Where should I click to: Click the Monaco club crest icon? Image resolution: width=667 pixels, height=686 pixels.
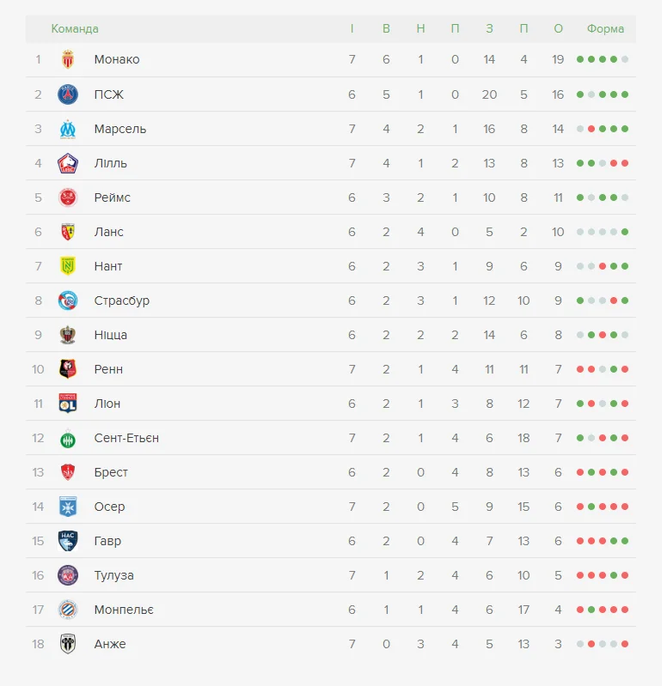[x=68, y=59]
